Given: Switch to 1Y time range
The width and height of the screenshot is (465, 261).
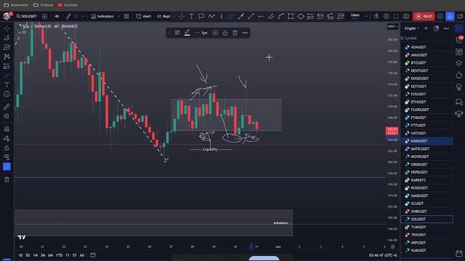Looking at the screenshot, I should pos(68,255).
